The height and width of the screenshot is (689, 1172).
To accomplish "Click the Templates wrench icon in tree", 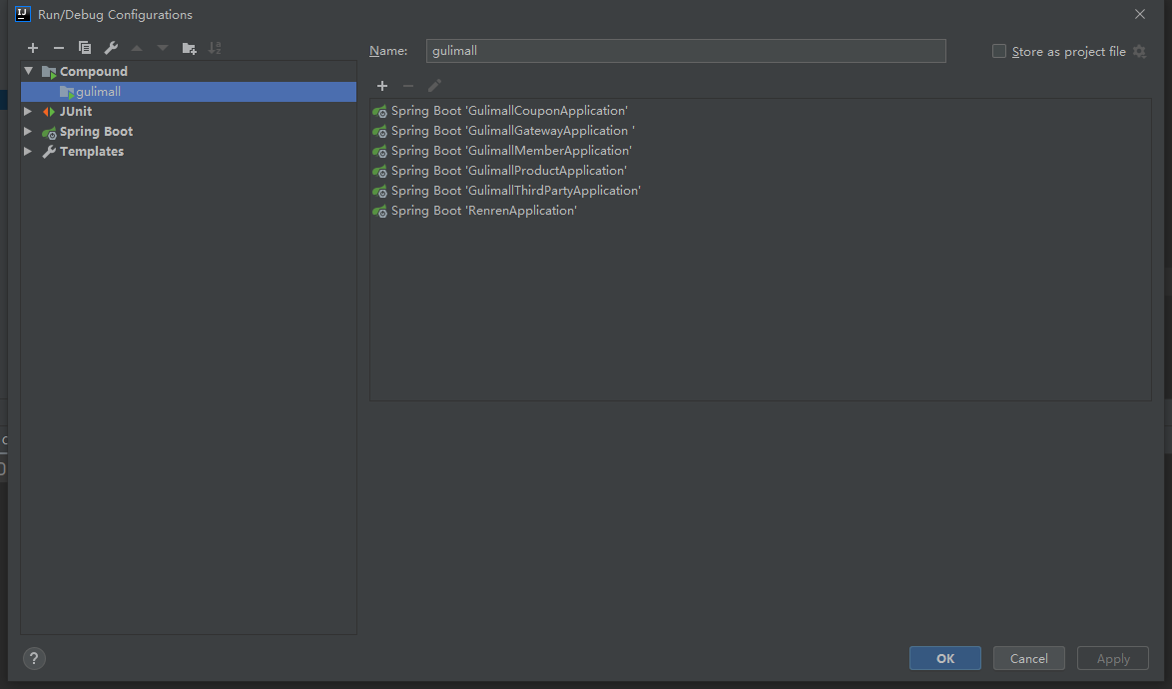I will click(x=49, y=152).
